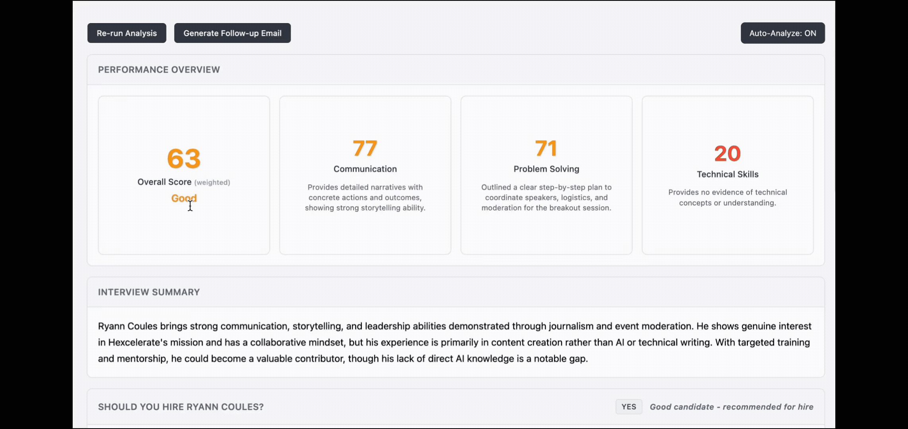908x429 pixels.
Task: Select the Technical Skills card title
Action: click(727, 174)
